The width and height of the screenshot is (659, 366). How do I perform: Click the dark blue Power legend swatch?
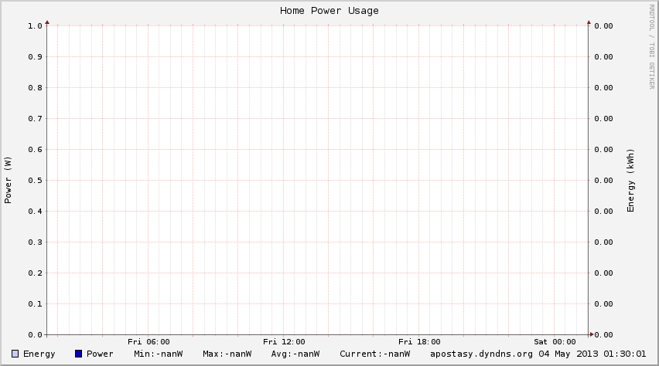(x=79, y=354)
